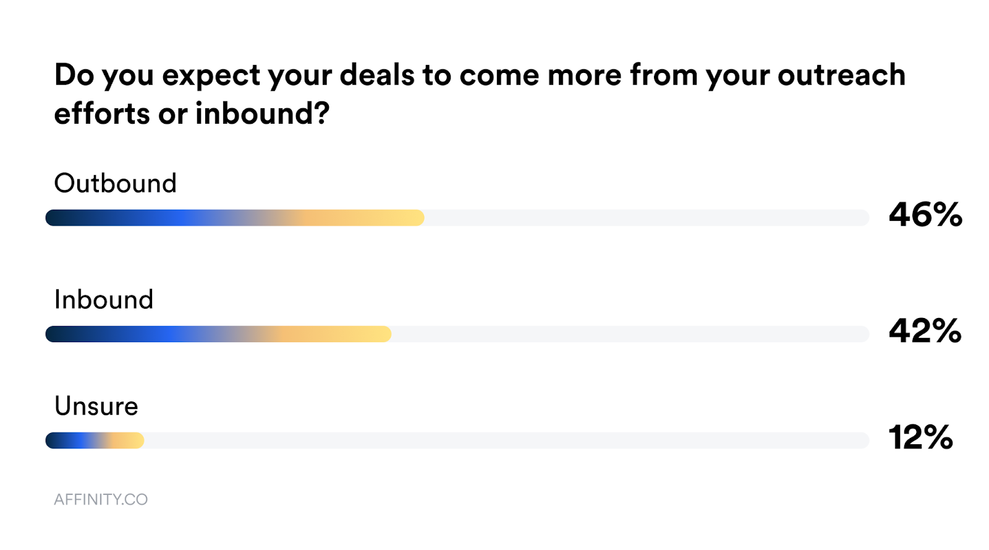989x550 pixels.
Task: Click the dark blue start of the Inbound bar
Action: 59,334
